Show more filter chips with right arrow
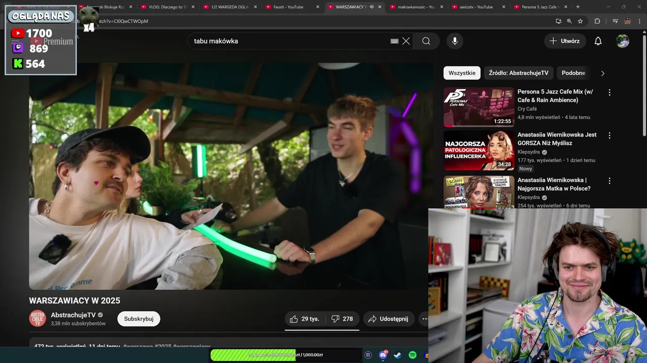 click(603, 73)
